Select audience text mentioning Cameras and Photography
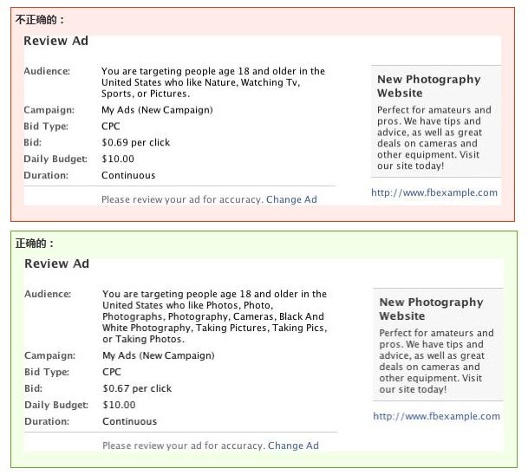This screenshot has width=528, height=475. [x=213, y=316]
